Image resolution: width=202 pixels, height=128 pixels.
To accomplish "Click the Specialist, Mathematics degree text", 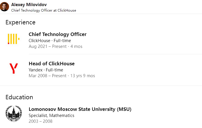I will [51, 116].
